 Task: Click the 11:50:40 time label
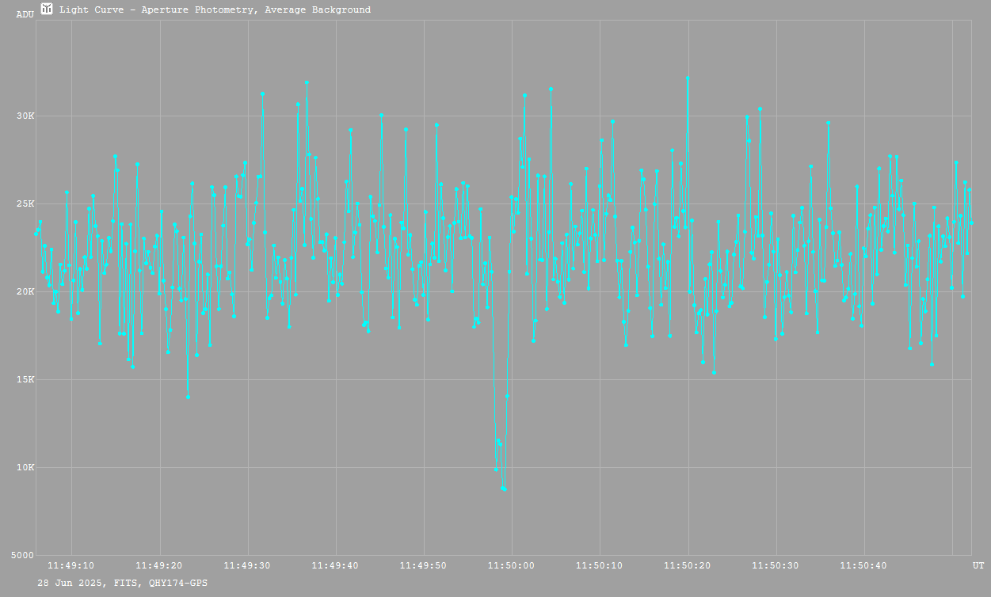[x=863, y=565]
